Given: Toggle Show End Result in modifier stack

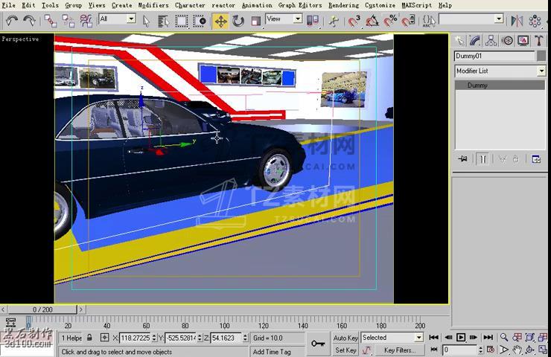Looking at the screenshot, I should [x=482, y=158].
